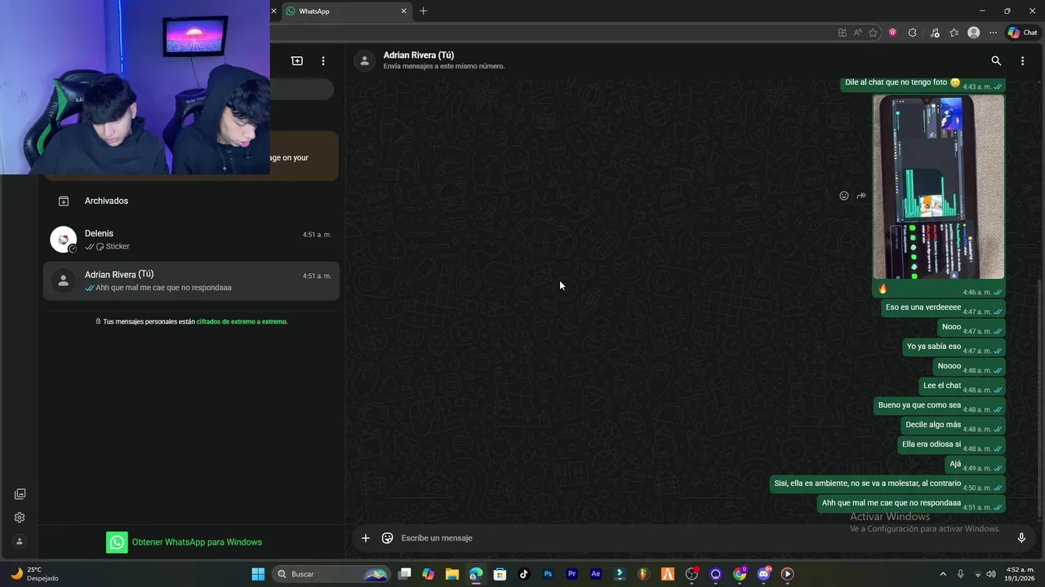Open File Explorer from taskbar
This screenshot has width=1045, height=587.
(452, 574)
